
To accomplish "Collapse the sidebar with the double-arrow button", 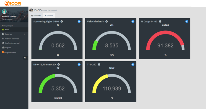I will 25,58.
